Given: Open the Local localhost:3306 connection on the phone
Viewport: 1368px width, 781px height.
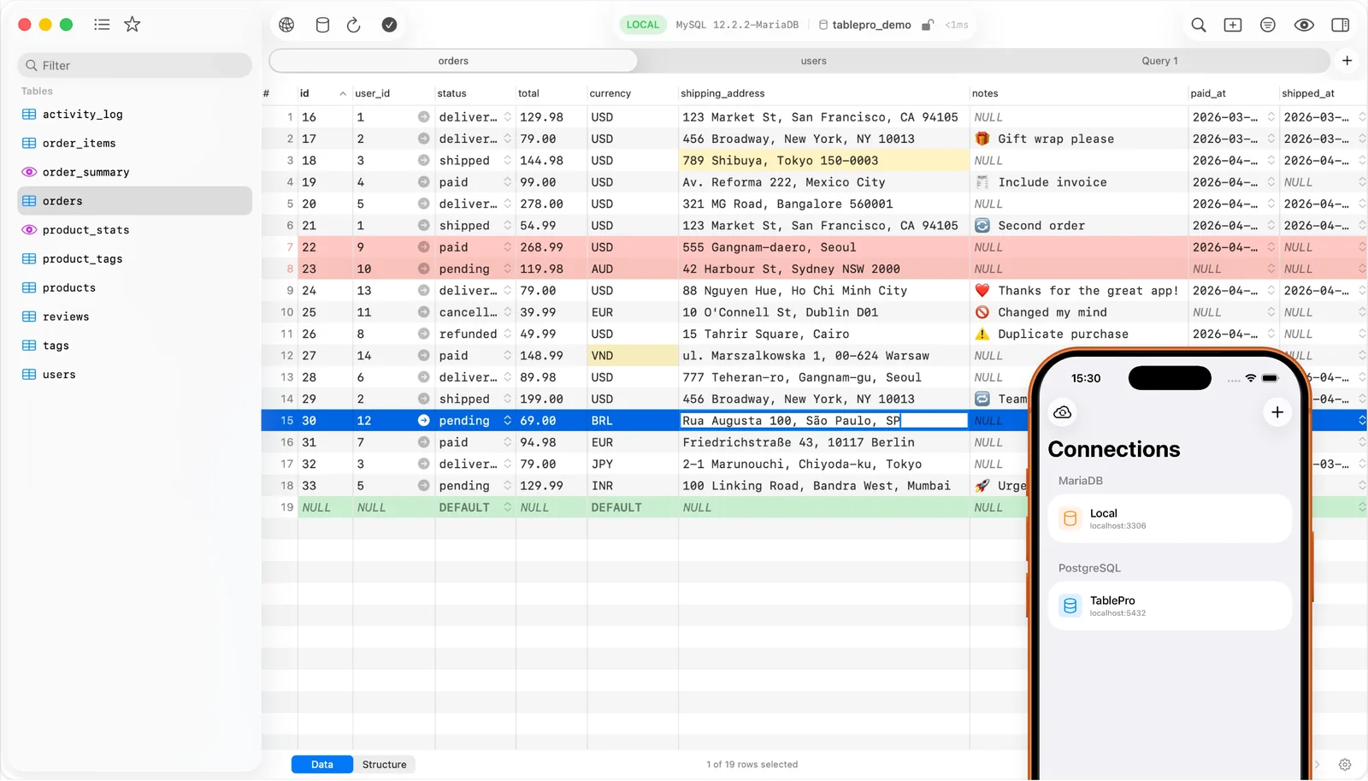Looking at the screenshot, I should coord(1170,518).
